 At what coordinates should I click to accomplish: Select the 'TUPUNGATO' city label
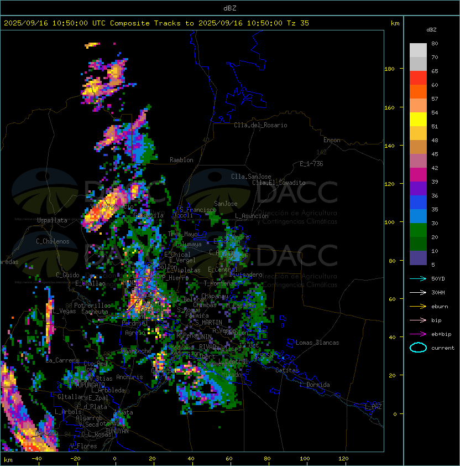[90, 385]
